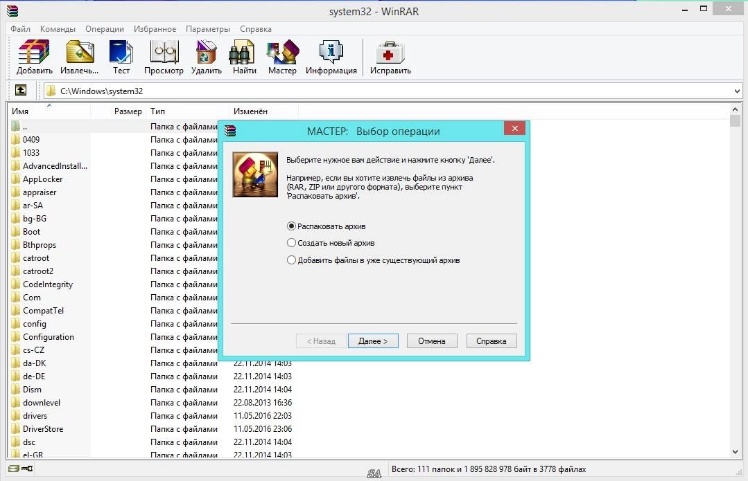
Task: Expand the address path dropdown
Action: pyautogui.click(x=737, y=91)
